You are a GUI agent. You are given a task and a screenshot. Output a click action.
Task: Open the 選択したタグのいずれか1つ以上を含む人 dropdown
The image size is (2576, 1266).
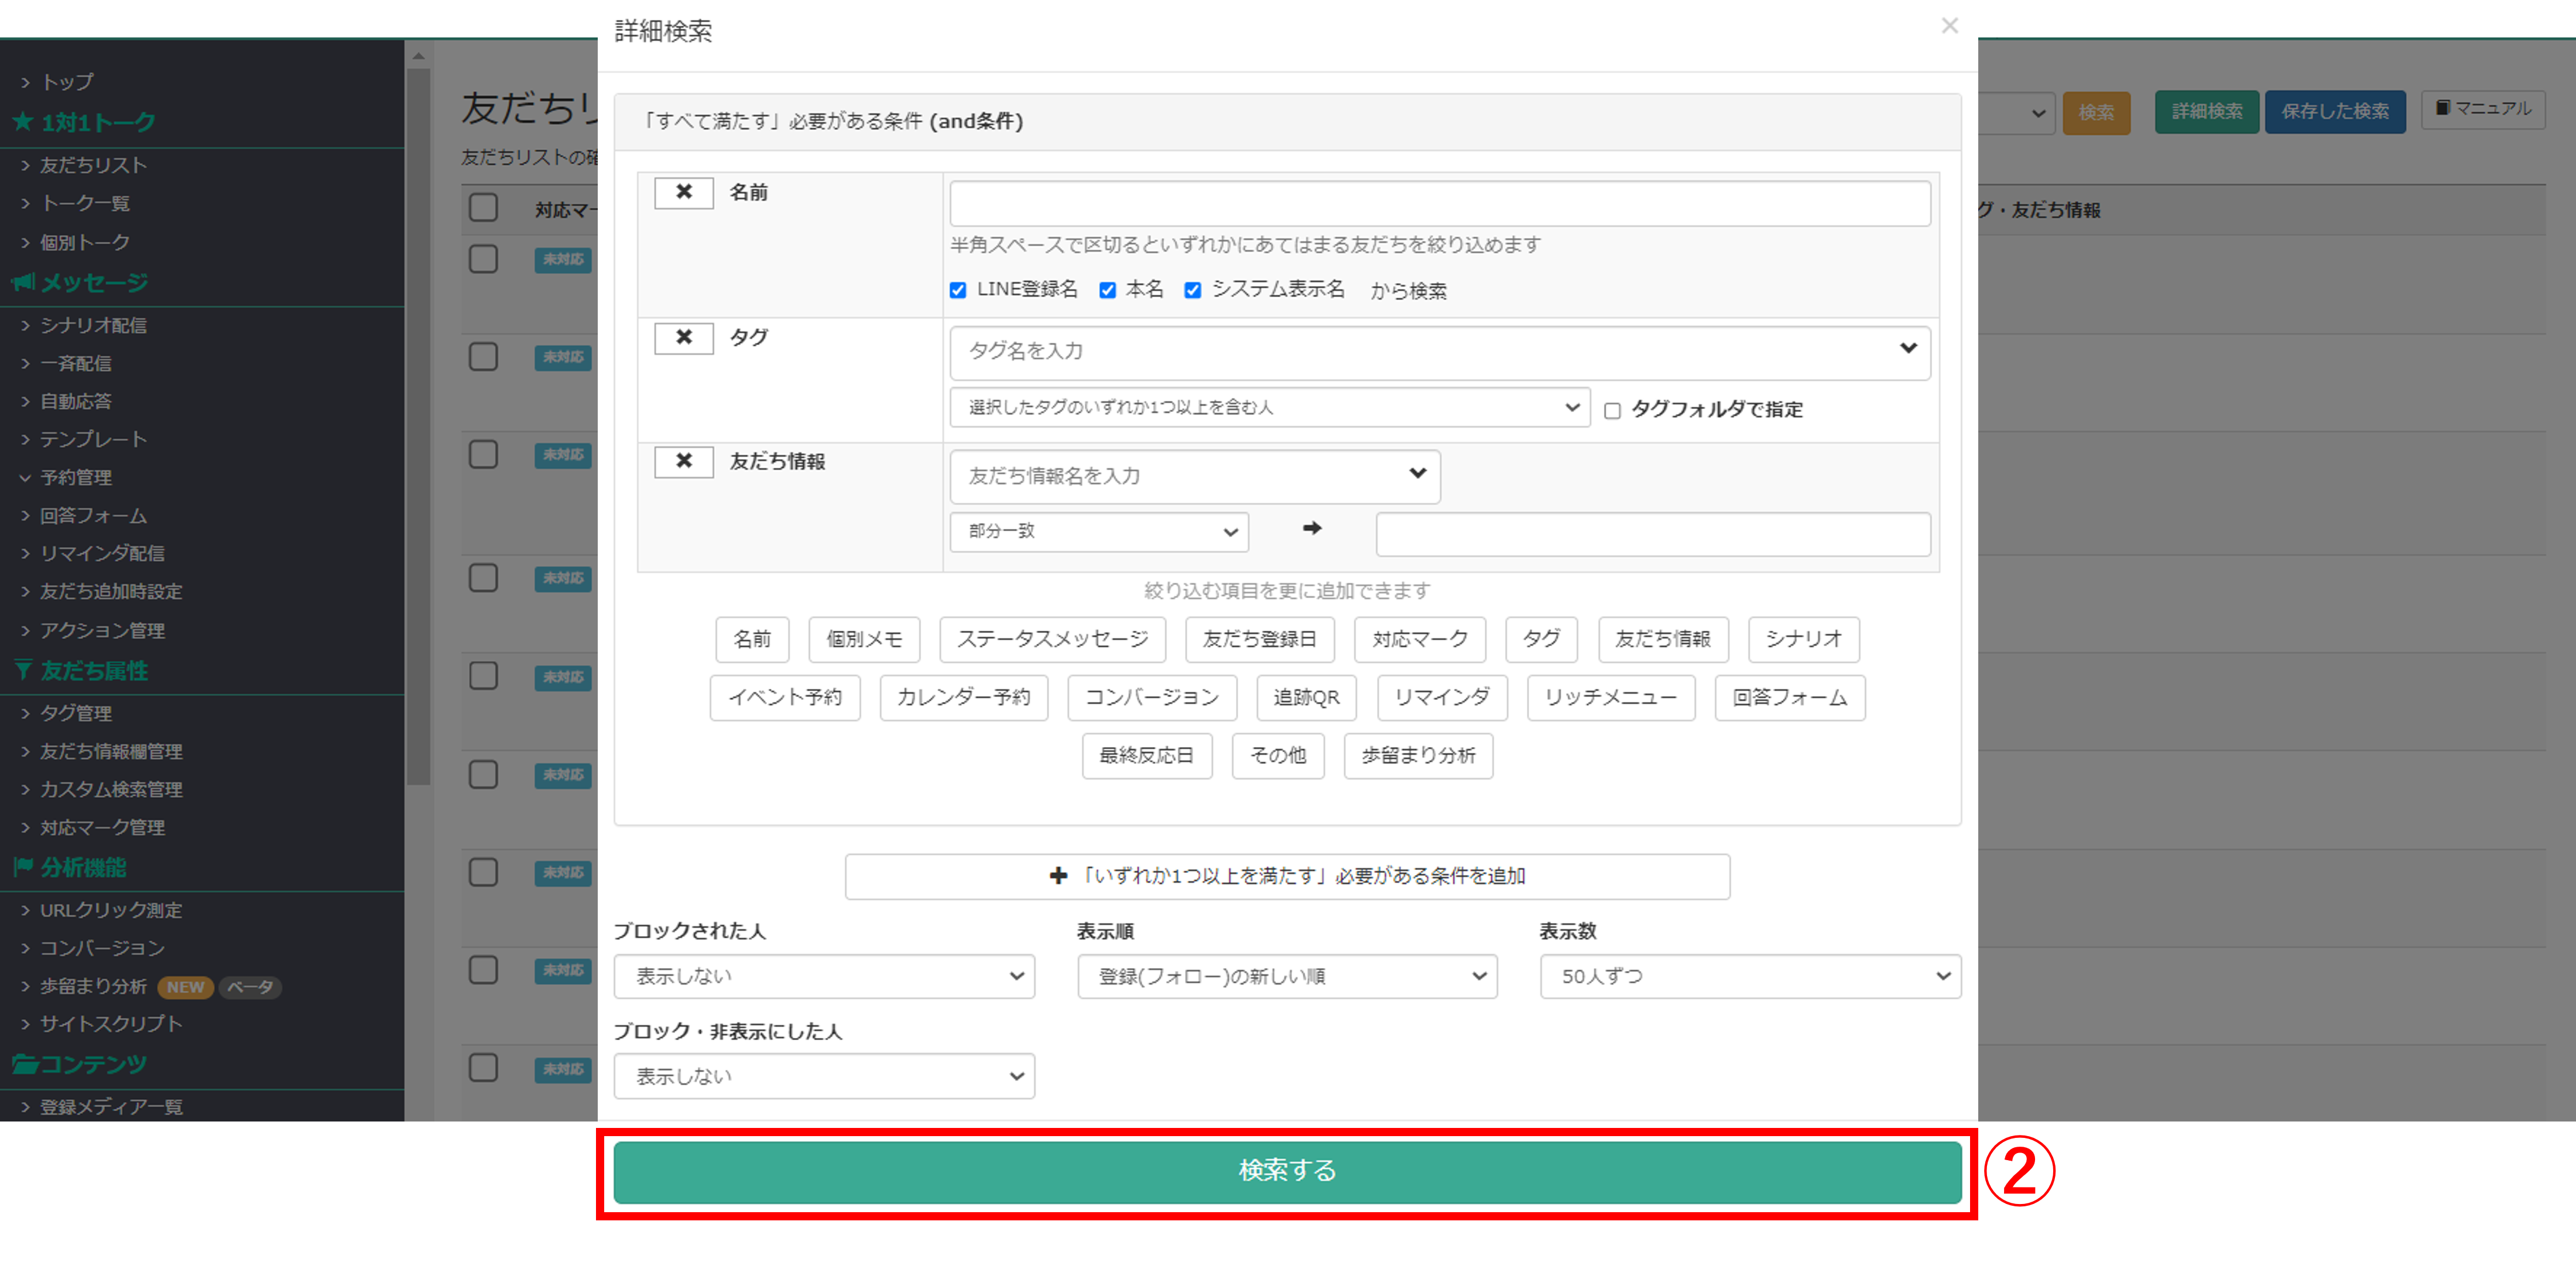1269,407
